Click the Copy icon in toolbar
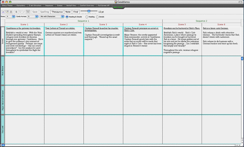The width and height of the screenshot is (244, 147). click(x=7, y=12)
